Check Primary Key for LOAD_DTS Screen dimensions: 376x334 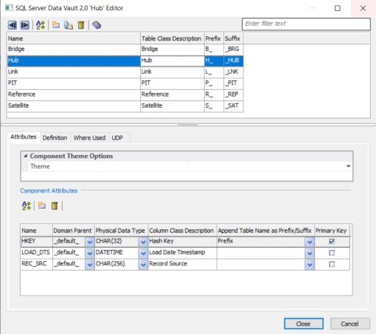332,253
